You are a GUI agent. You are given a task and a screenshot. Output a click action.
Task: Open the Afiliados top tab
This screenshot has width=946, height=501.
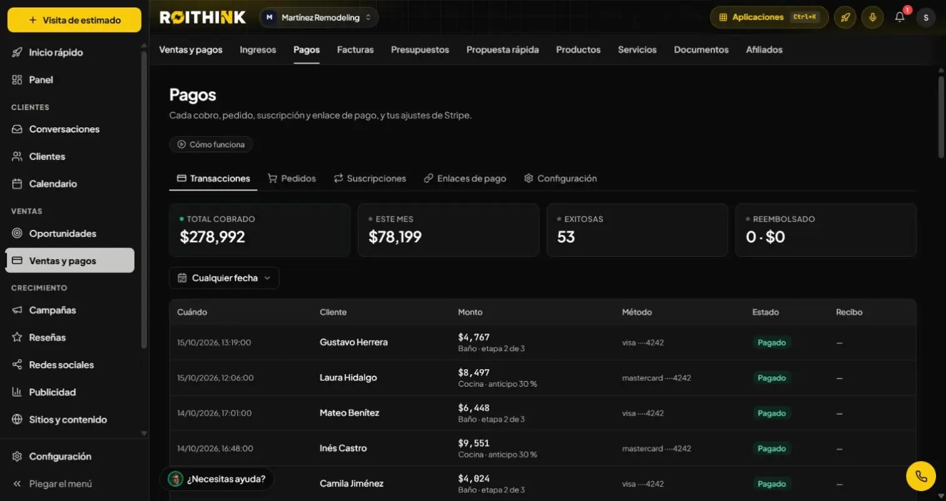(x=764, y=50)
